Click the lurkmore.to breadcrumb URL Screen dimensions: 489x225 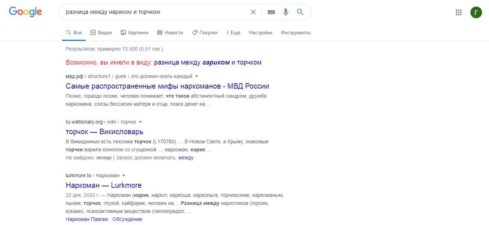point(92,175)
